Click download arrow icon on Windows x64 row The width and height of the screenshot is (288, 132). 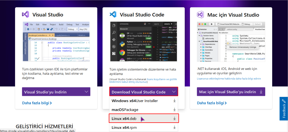[174, 101]
